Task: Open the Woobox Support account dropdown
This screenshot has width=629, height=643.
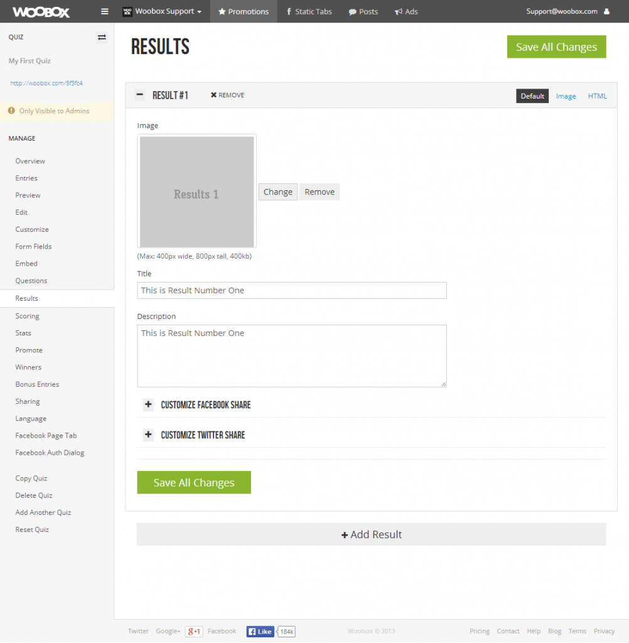Action: pos(162,11)
